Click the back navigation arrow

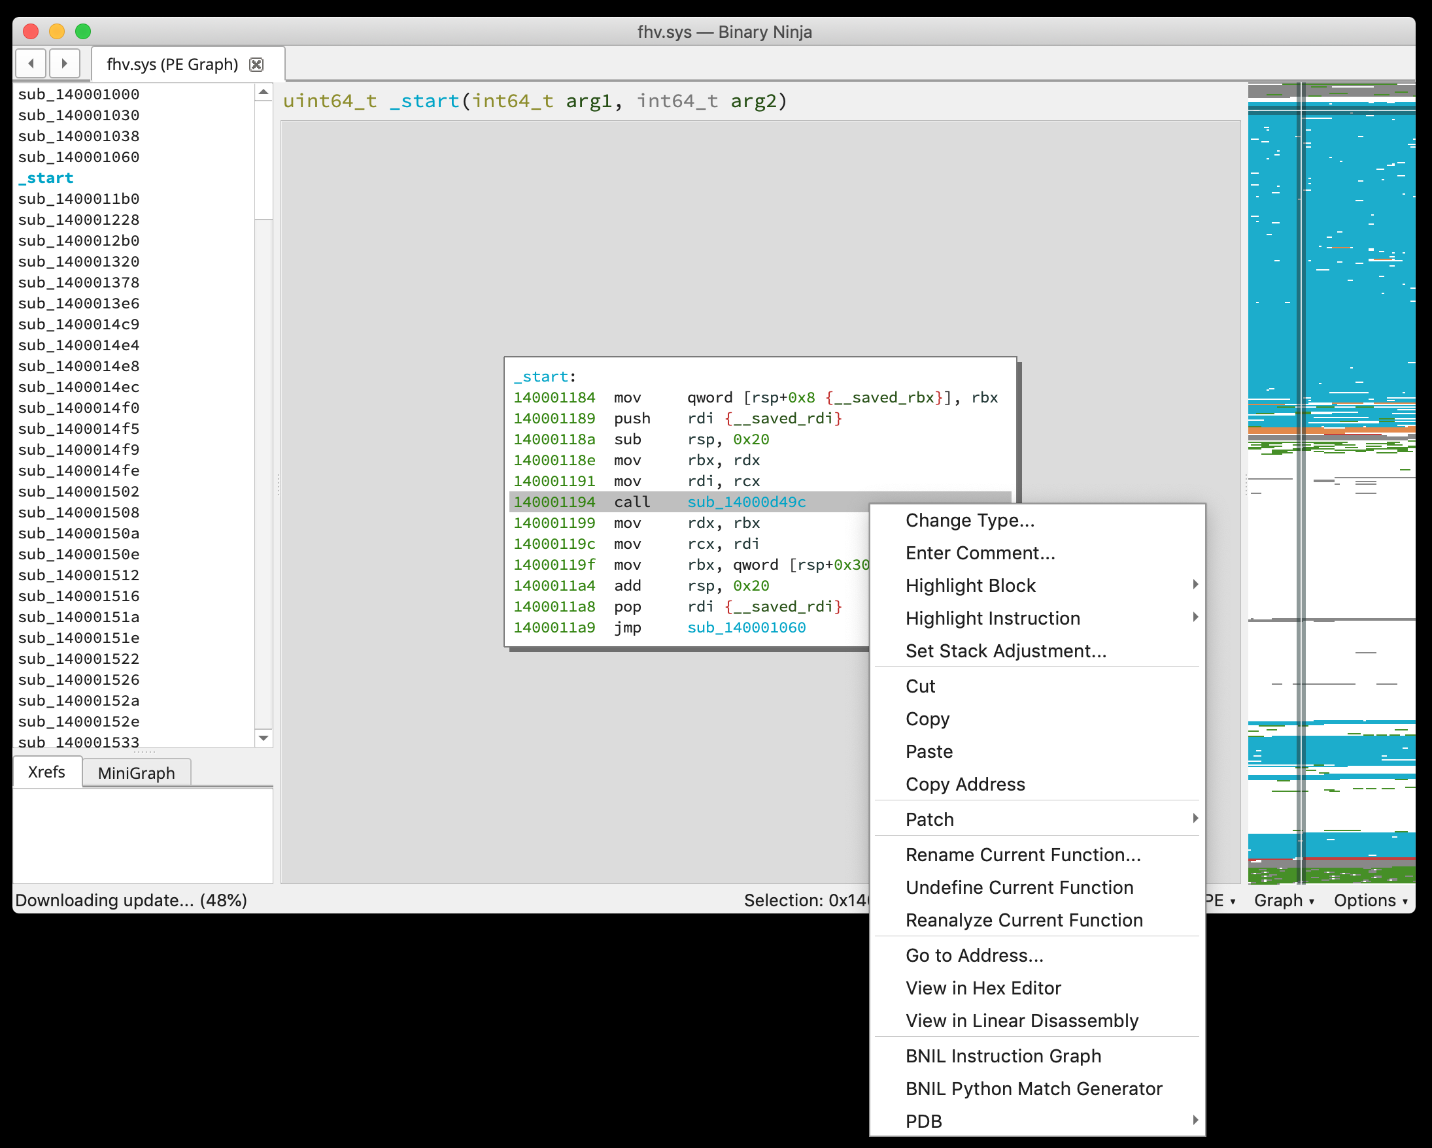pyautogui.click(x=31, y=63)
